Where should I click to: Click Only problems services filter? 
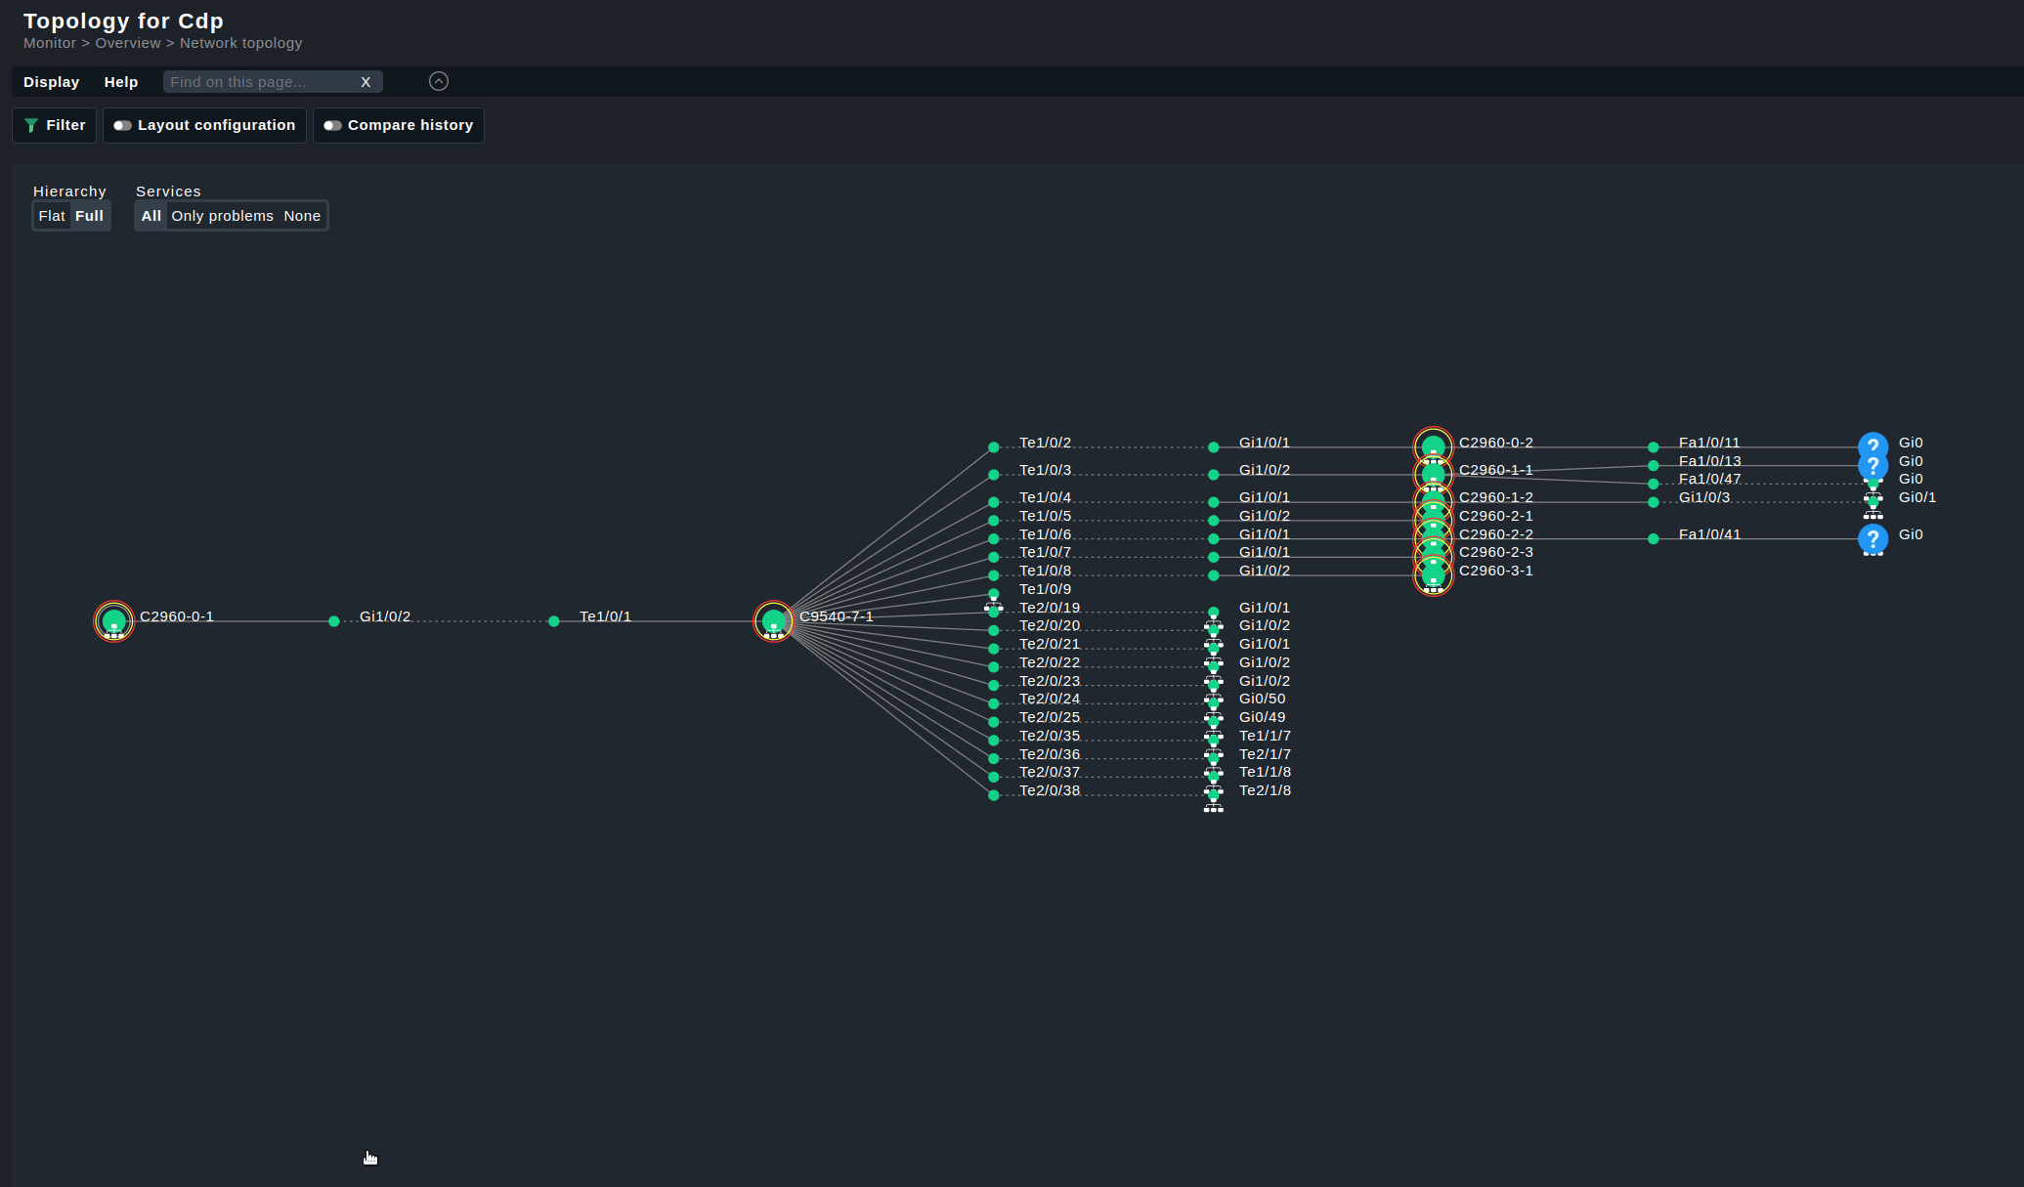[x=222, y=215]
